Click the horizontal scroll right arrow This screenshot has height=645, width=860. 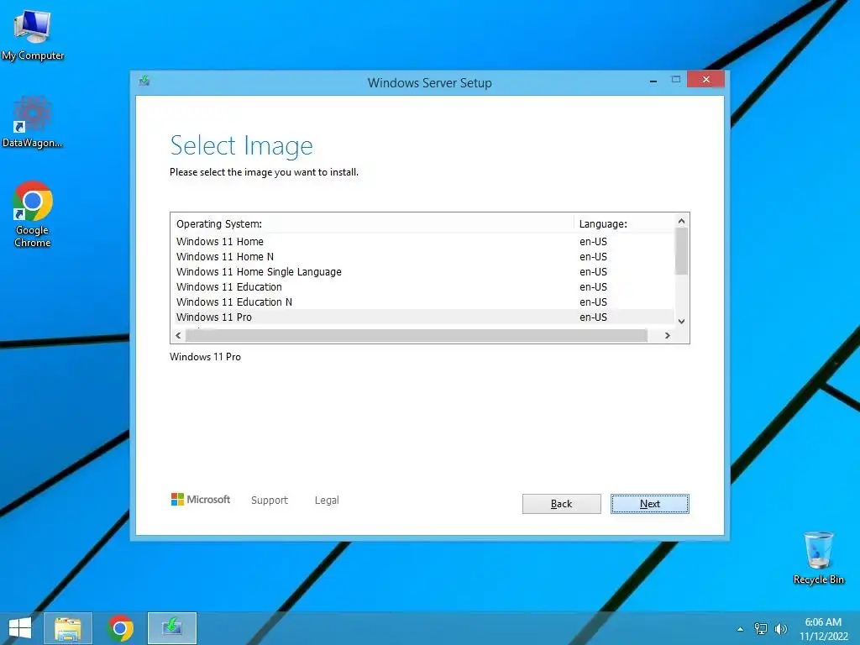(x=668, y=335)
